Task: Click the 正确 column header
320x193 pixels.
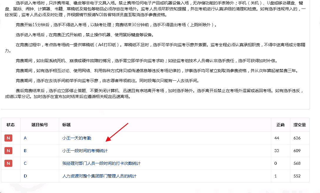Action: 280,125
